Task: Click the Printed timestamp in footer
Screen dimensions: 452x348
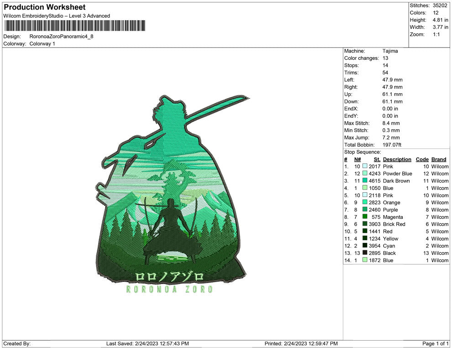Action: [x=301, y=343]
